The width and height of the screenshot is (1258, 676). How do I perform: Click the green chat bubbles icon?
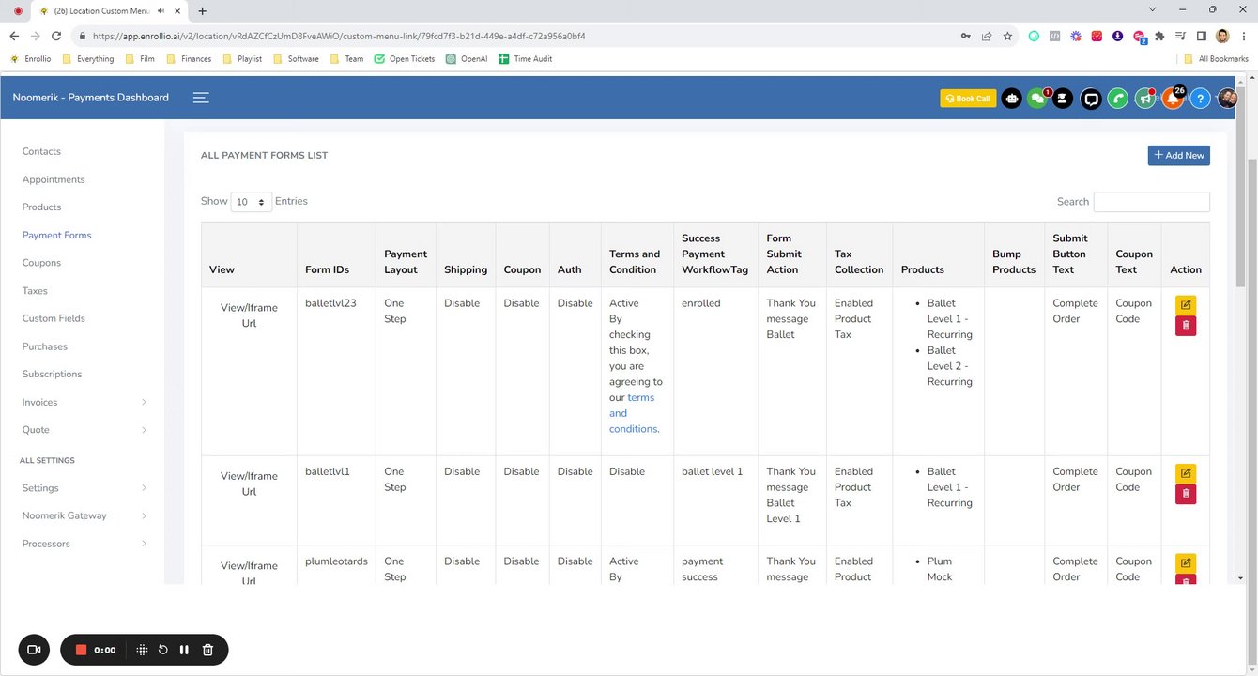1036,99
